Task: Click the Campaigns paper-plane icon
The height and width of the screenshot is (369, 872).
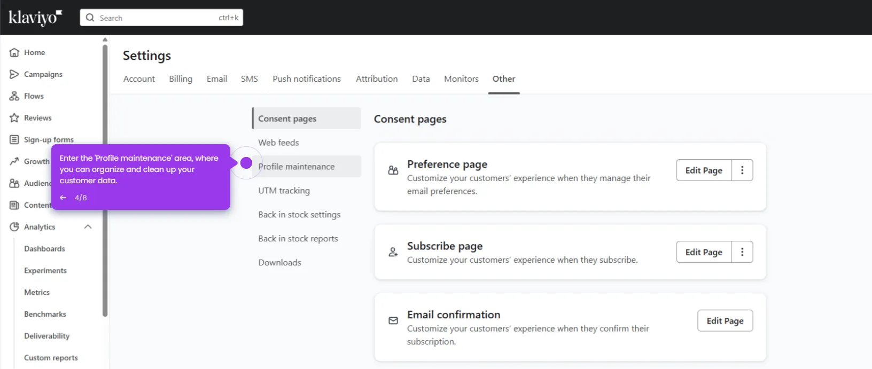Action: click(x=14, y=74)
